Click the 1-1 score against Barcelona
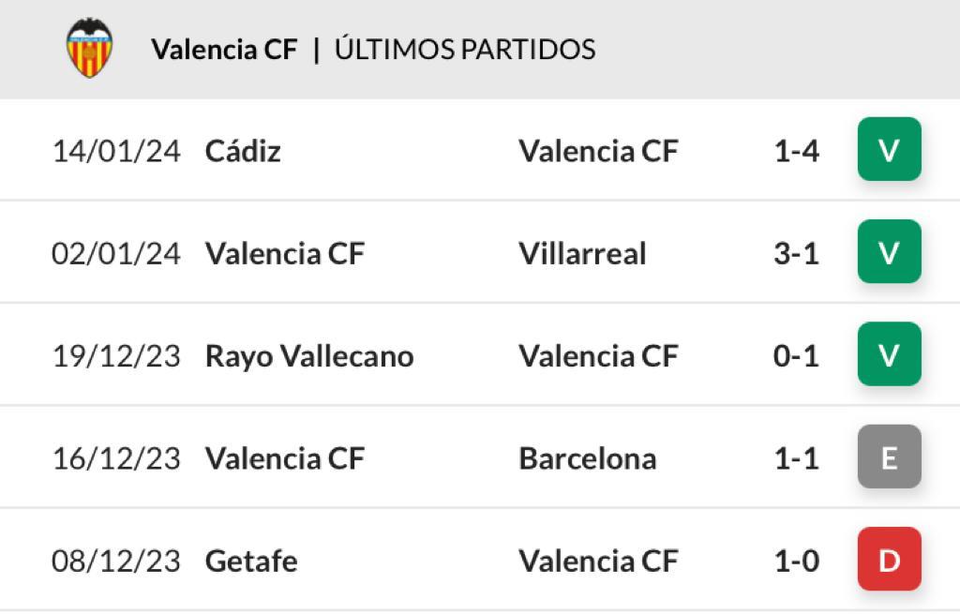 tap(796, 458)
